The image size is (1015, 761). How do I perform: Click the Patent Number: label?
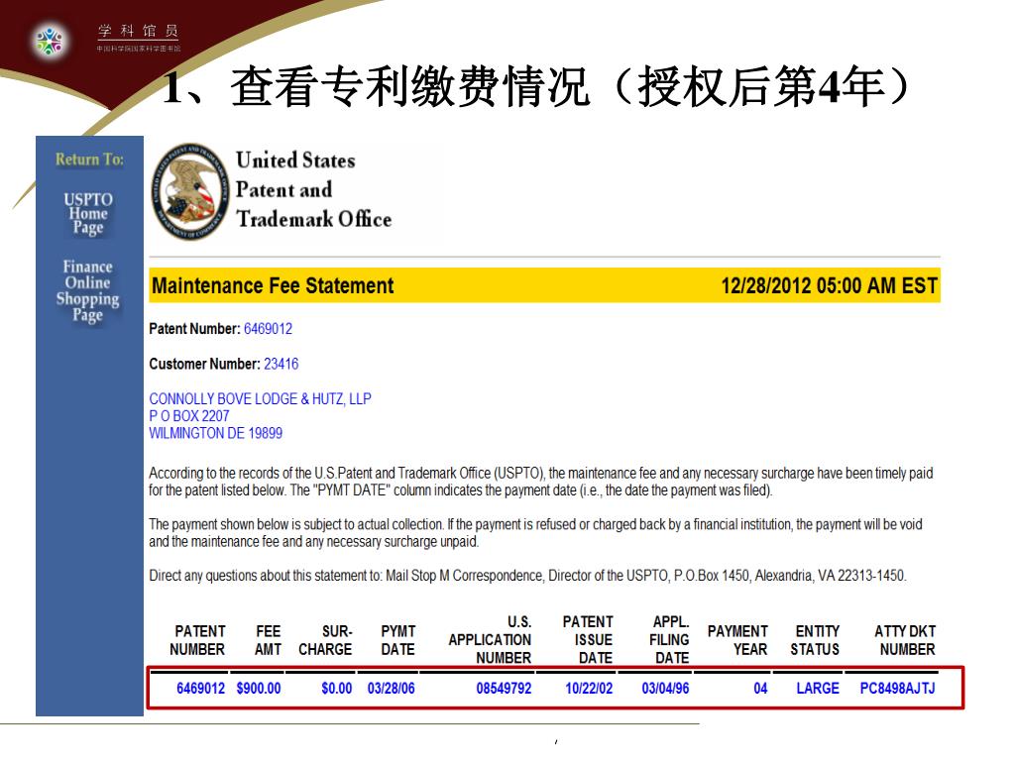(x=194, y=329)
